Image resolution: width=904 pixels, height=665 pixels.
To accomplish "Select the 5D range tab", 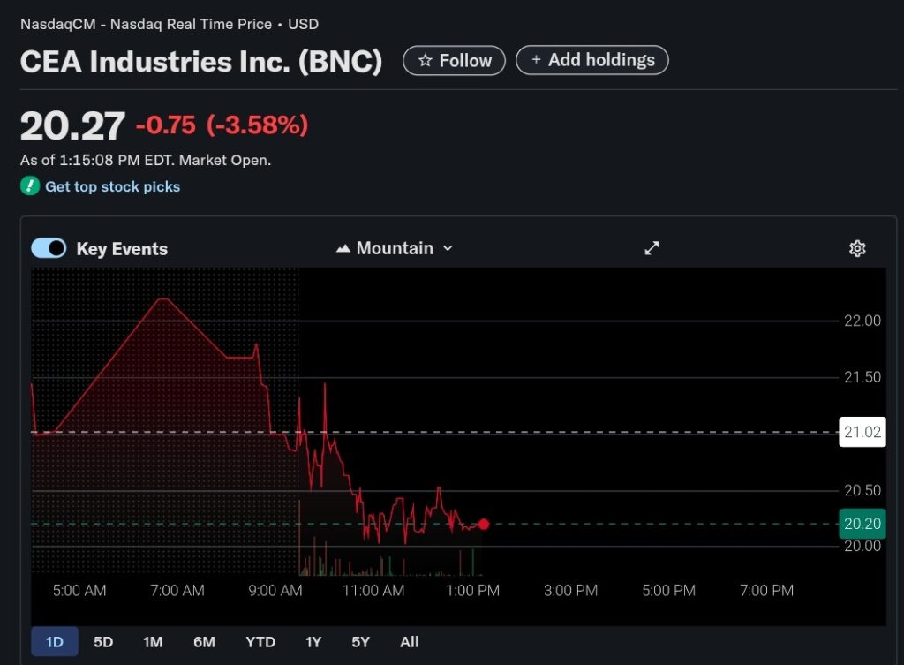I will point(103,642).
